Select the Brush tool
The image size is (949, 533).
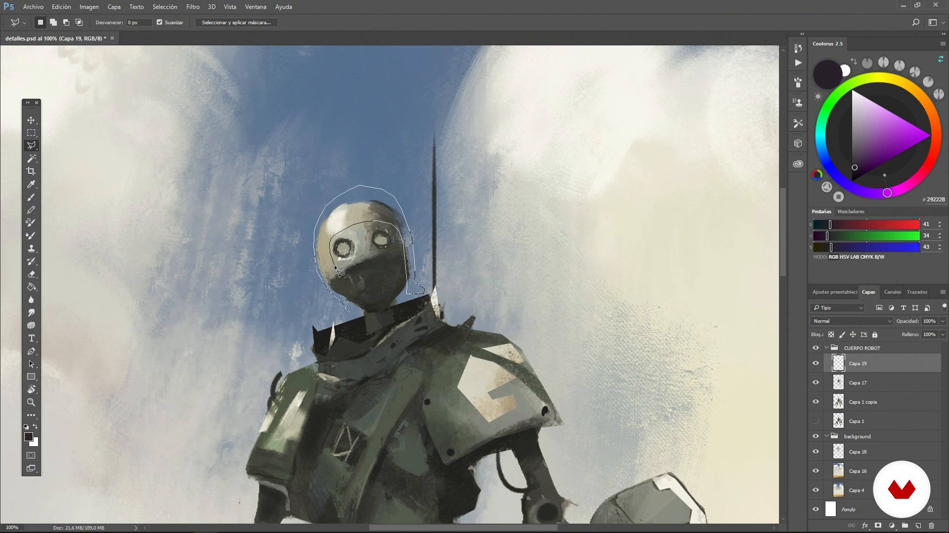pyautogui.click(x=31, y=197)
